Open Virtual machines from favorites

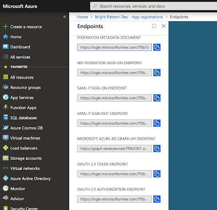[22, 138]
